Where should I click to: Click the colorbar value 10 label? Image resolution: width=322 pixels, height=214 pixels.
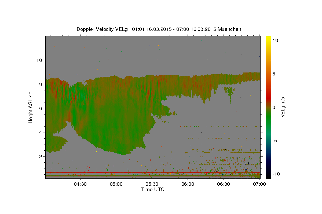pos(275,40)
